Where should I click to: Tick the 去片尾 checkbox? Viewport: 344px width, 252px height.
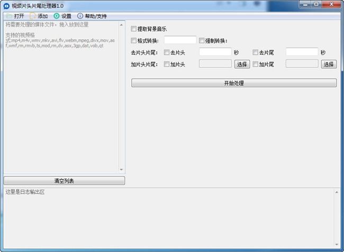pos(256,52)
